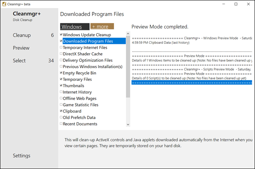Screen dimensions: 255x169
Task: Maximize the Cleanmgr+ window
Action: (236, 4)
